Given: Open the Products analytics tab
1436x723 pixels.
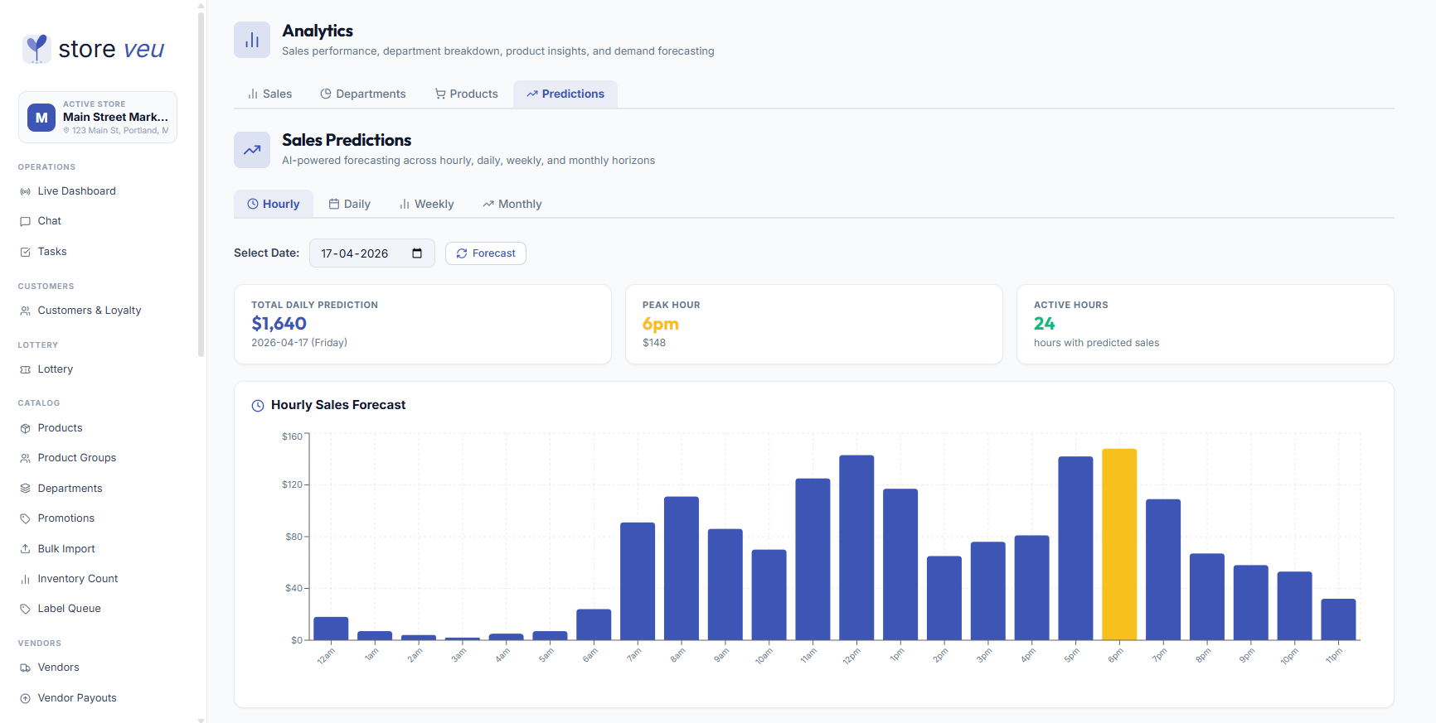Looking at the screenshot, I should (x=466, y=94).
